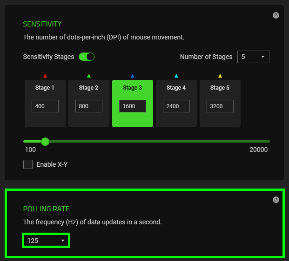Select the Stage 2 sensitivity tile
Screen dimensions: 289x261
pyautogui.click(x=89, y=88)
